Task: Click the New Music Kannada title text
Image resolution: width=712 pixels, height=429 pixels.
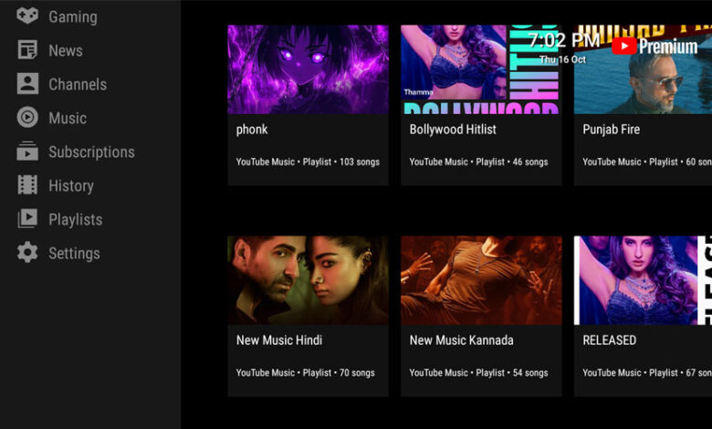Action: [461, 340]
